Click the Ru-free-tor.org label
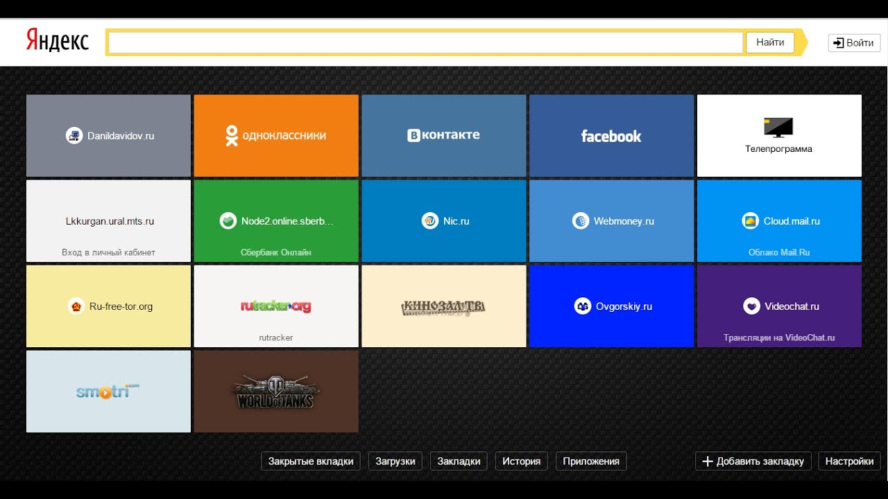Viewport: 888px width, 499px height. coord(121,306)
